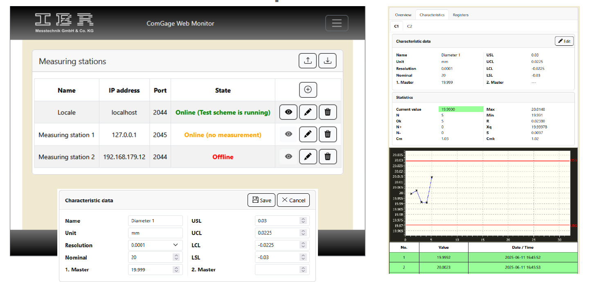View the Locale station via its eye icon

pos(288,112)
